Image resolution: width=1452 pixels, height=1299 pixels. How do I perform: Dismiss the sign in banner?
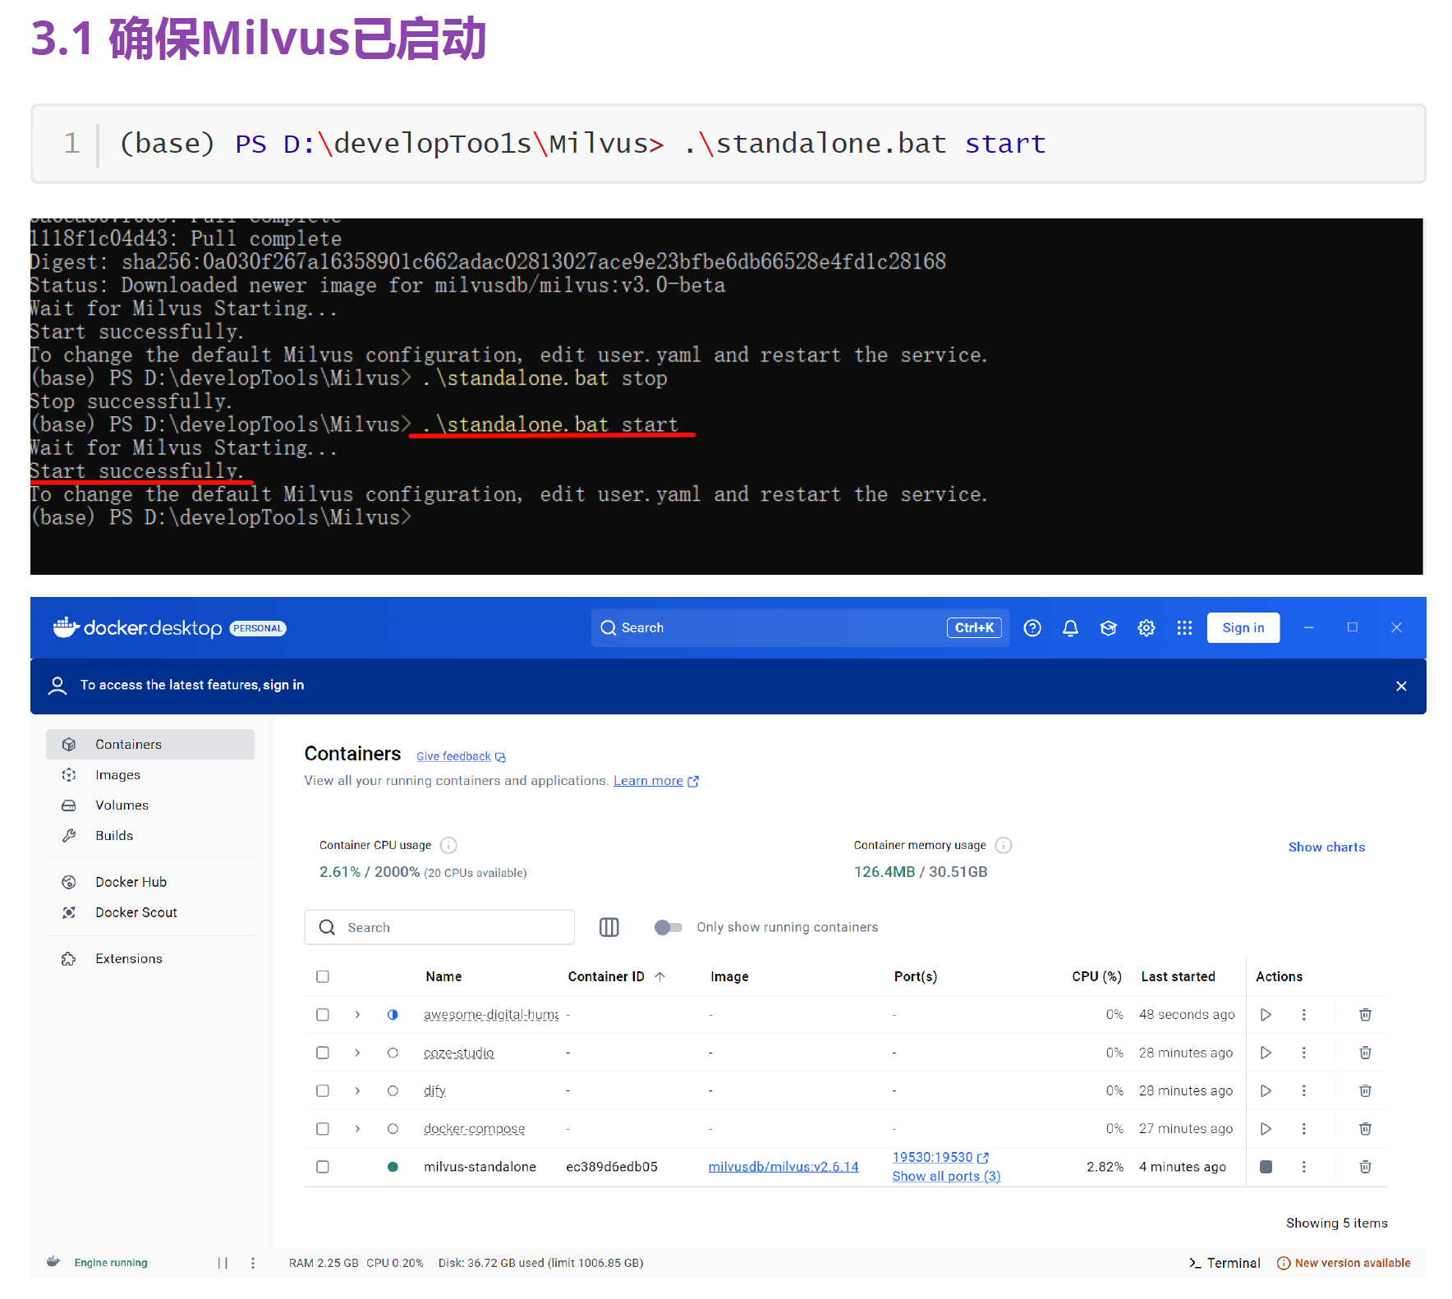click(x=1401, y=686)
